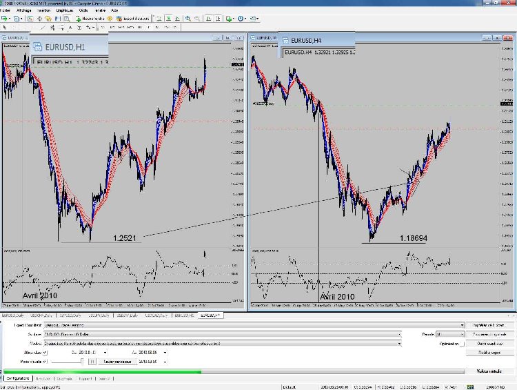This screenshot has width=517, height=390.
Task: Zoom in on the chart
Action: (188, 19)
